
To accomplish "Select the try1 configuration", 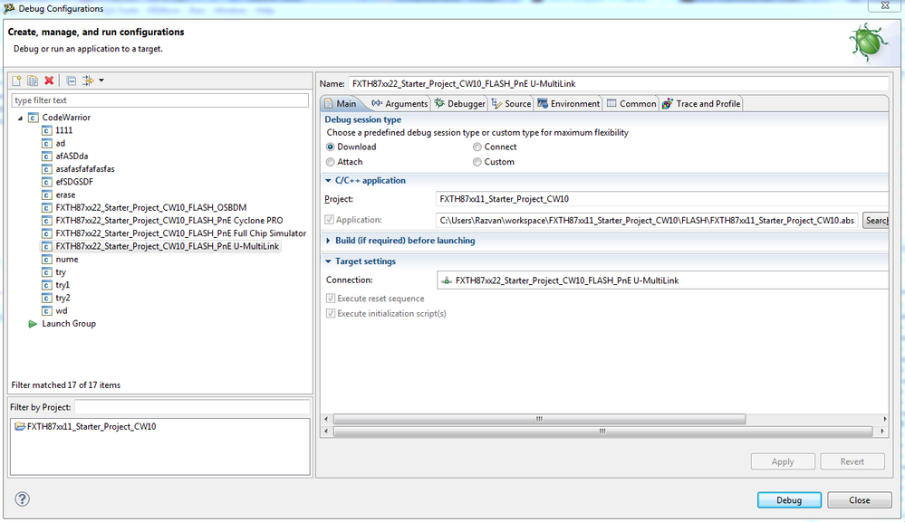I will point(63,285).
